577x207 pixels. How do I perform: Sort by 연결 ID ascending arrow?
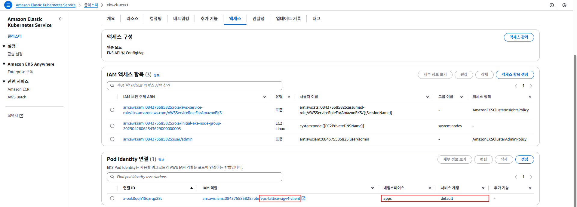tap(192, 188)
